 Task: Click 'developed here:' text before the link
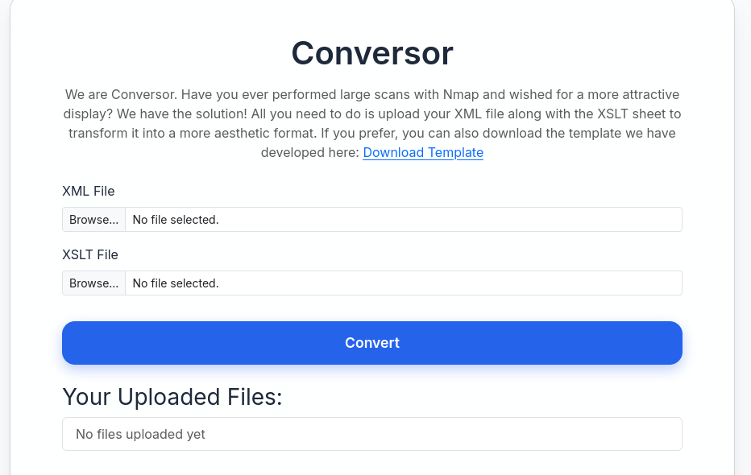(x=309, y=152)
